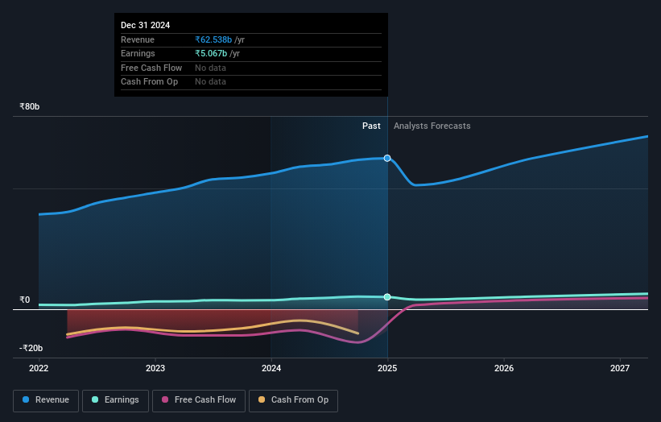The image size is (661, 422).
Task: Click the 2022 x-axis label
Action: coord(39,368)
